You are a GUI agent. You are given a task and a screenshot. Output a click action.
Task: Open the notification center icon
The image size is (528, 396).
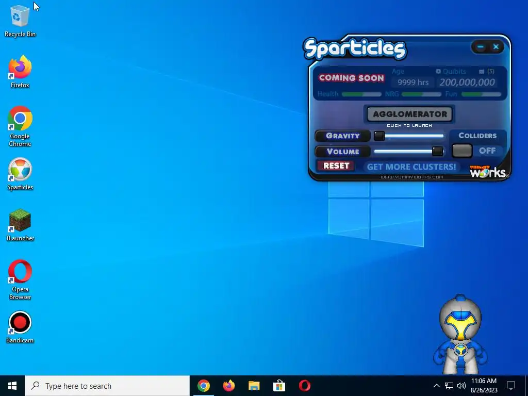[511, 386]
